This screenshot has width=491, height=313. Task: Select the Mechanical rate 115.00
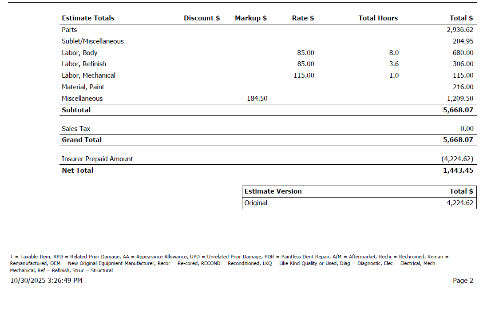(304, 75)
